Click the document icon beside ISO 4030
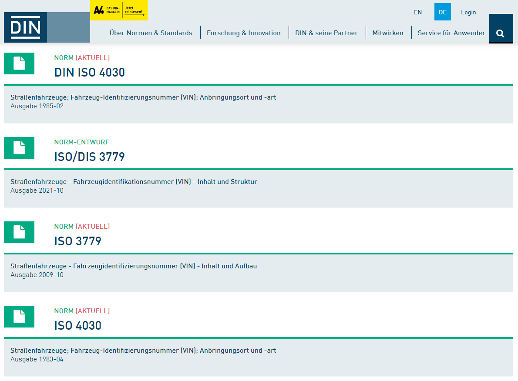This screenshot has height=381, width=518. click(19, 316)
